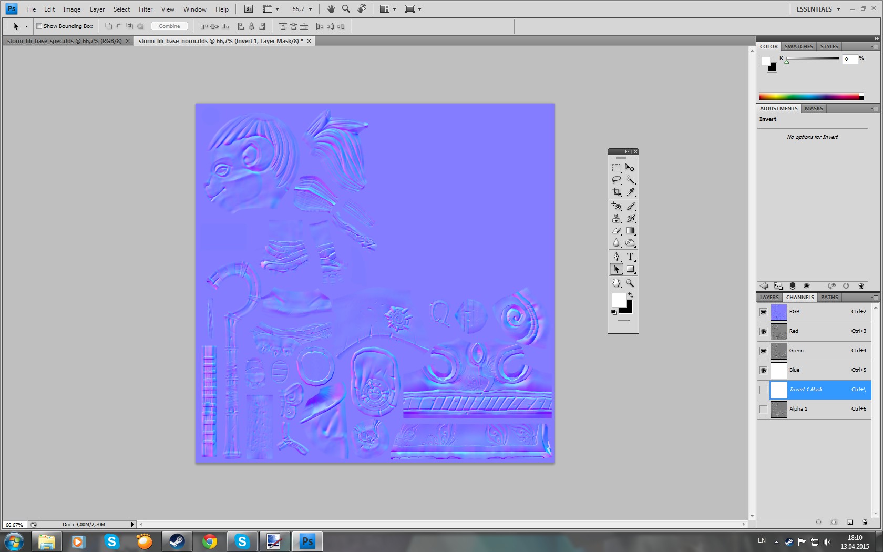Activate the Magic Wand tool

(630, 180)
